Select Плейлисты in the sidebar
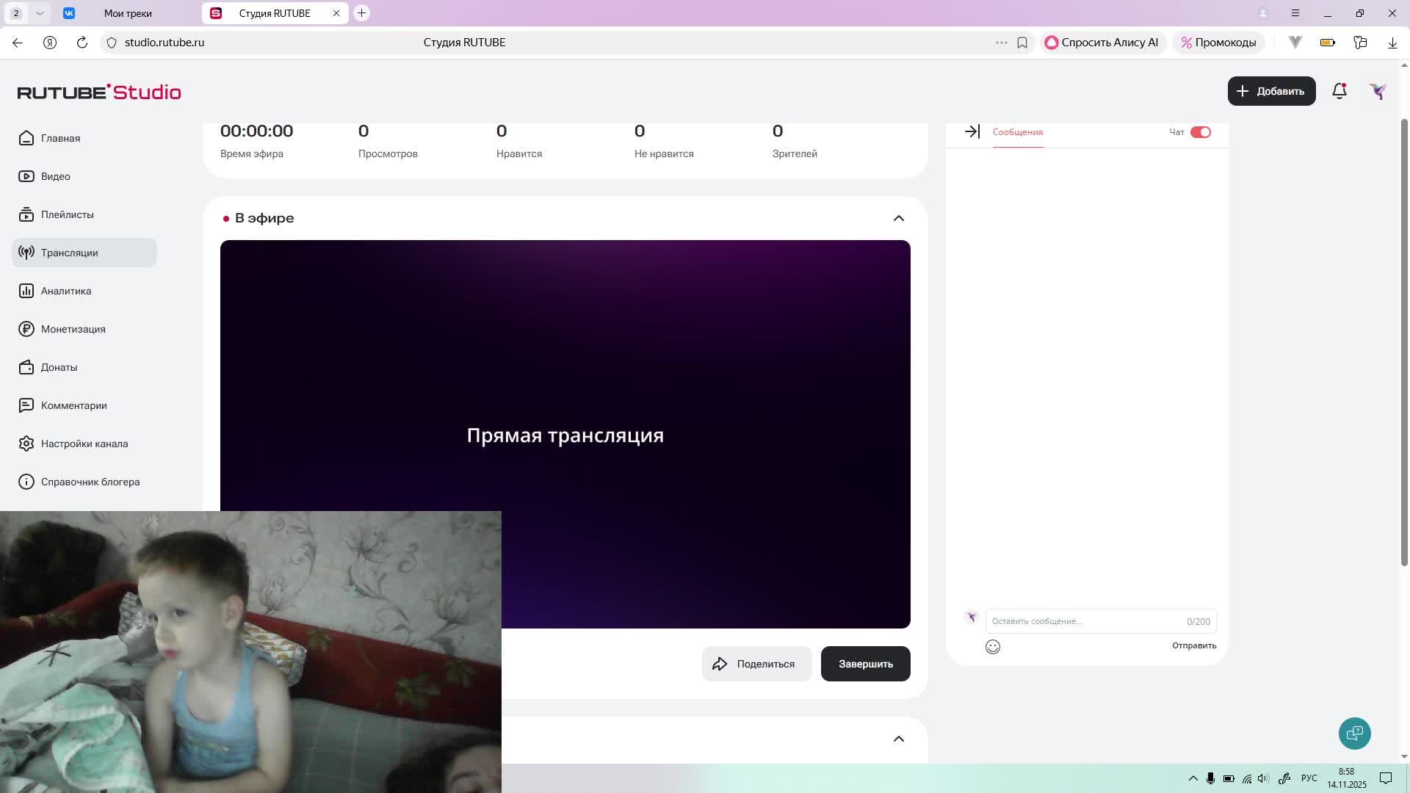The width and height of the screenshot is (1410, 793). [x=67, y=214]
